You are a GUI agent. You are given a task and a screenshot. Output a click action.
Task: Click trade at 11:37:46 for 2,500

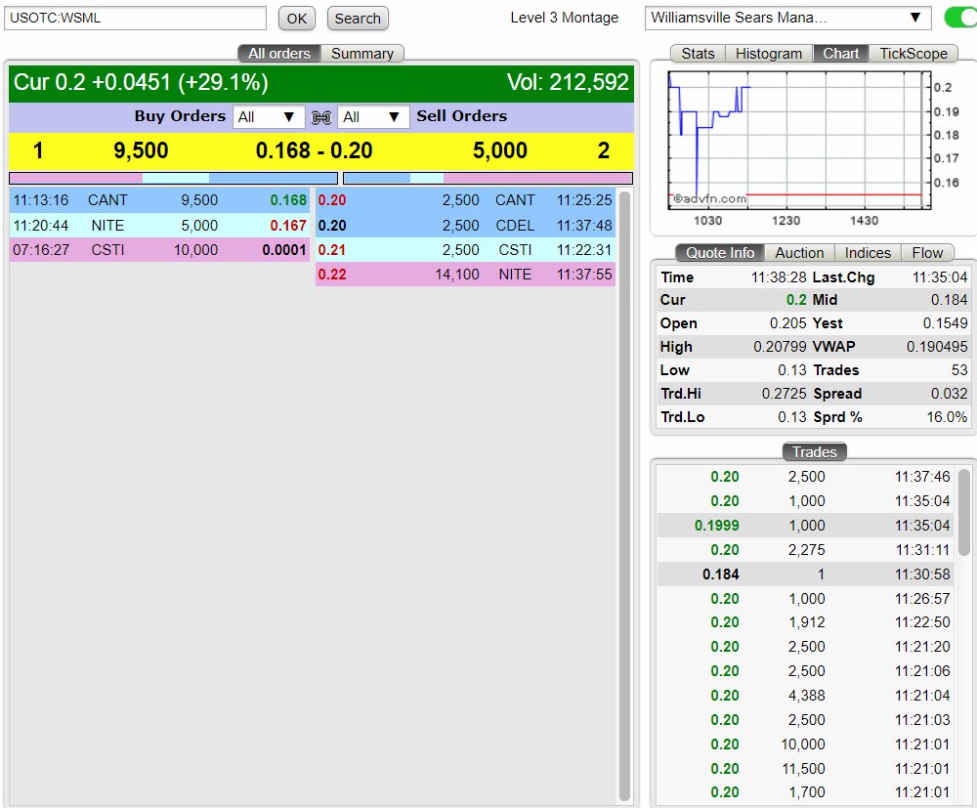806,477
